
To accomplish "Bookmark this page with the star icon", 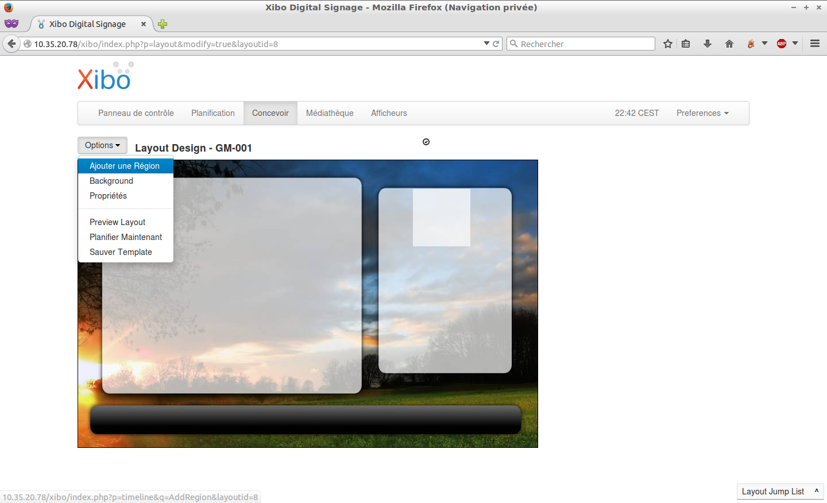I will (x=667, y=44).
